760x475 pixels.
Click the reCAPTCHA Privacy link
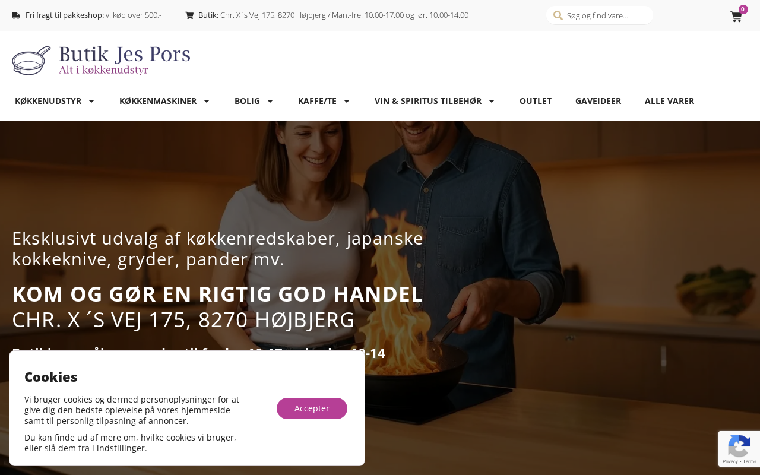[x=730, y=461]
